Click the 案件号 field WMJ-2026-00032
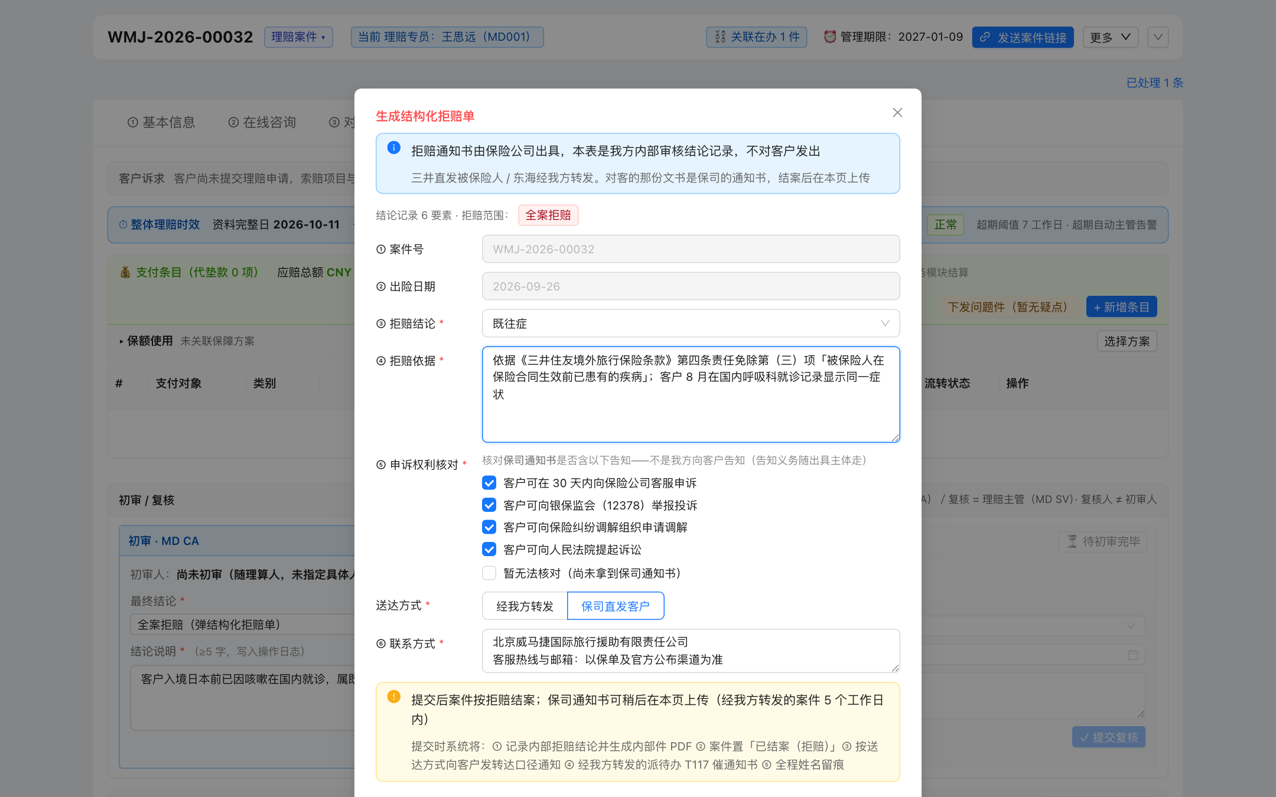The width and height of the screenshot is (1276, 797). pos(691,249)
